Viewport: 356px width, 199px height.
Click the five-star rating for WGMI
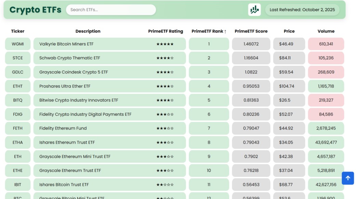pyautogui.click(x=165, y=44)
